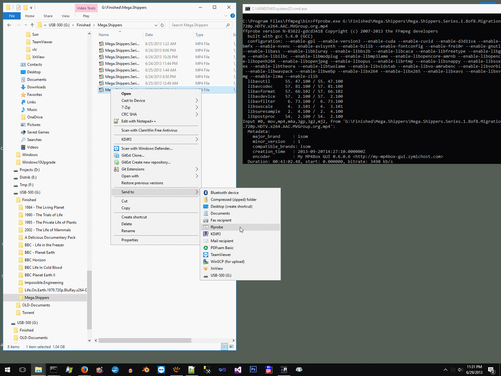Select Edit with Notepad++ from context menu
This screenshot has height=376, width=501.
[x=156, y=121]
